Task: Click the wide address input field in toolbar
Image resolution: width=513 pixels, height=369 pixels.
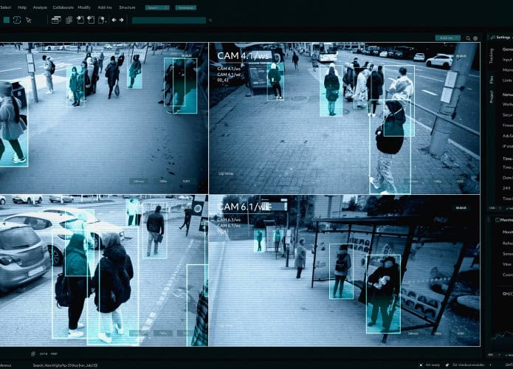Action: (168, 20)
